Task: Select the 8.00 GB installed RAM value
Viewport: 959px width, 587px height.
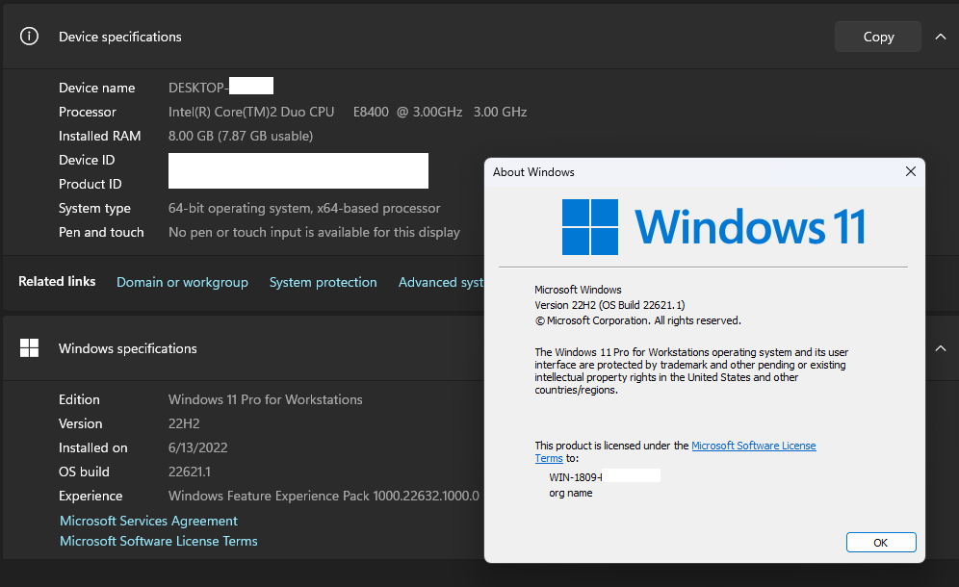Action: point(241,136)
